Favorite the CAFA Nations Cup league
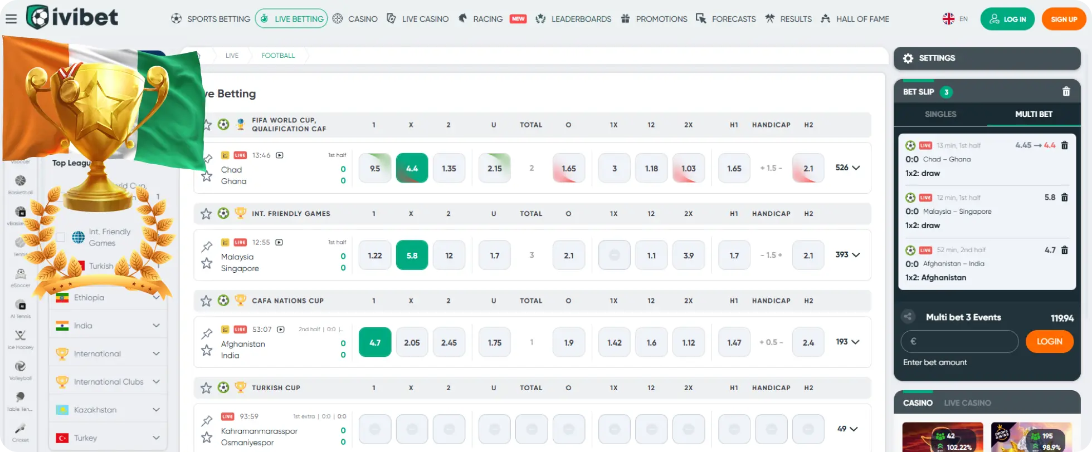1092x452 pixels. click(x=206, y=301)
